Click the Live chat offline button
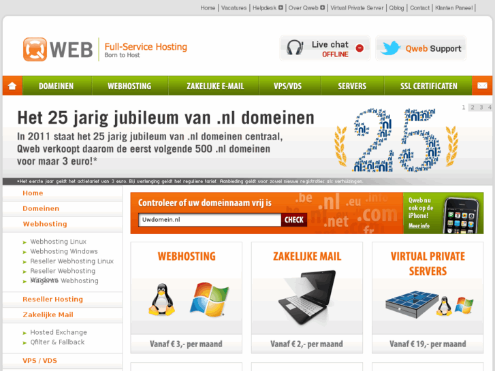This screenshot has width=495, height=371. point(325,48)
